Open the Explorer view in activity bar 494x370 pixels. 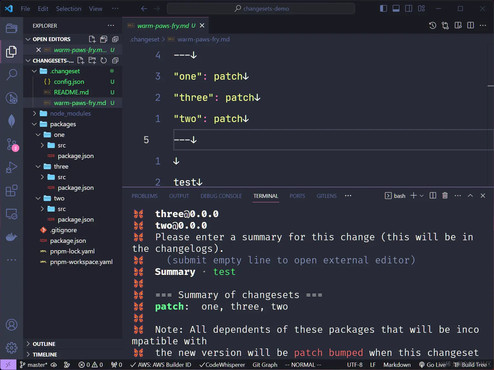tap(12, 51)
